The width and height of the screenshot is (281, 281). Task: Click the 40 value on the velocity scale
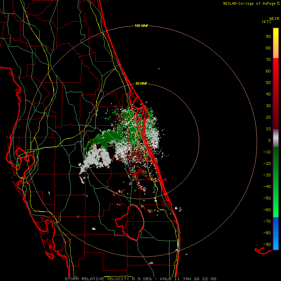[268, 94]
